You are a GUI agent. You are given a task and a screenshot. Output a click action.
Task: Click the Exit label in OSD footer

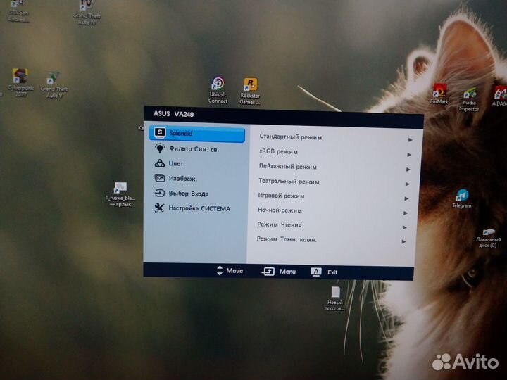pos(332,272)
